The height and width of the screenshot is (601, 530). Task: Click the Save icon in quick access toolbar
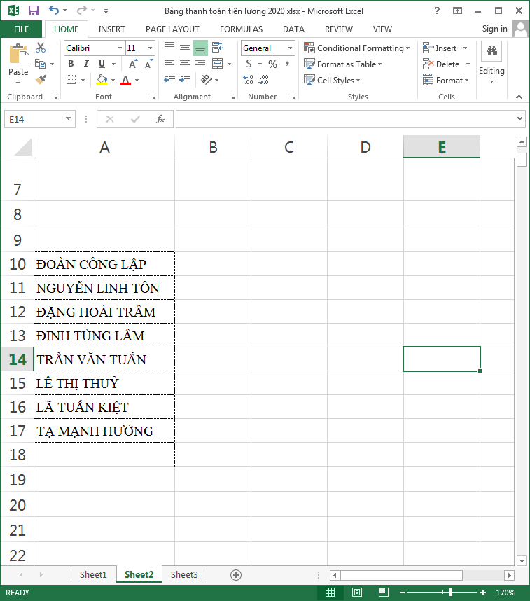[x=33, y=11]
